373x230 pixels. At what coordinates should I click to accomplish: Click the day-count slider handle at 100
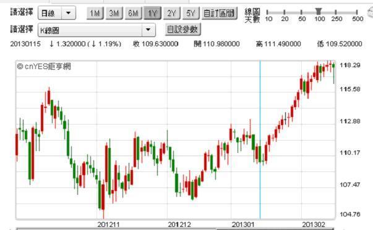[319, 11]
